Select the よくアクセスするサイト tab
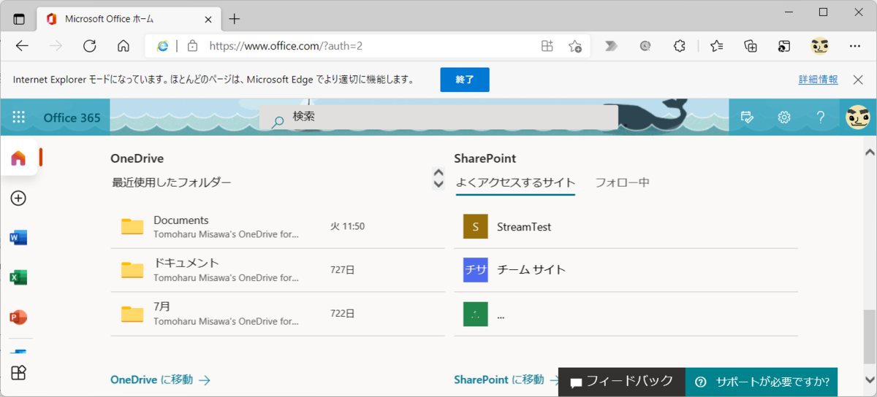This screenshot has width=877, height=397. pyautogui.click(x=515, y=182)
